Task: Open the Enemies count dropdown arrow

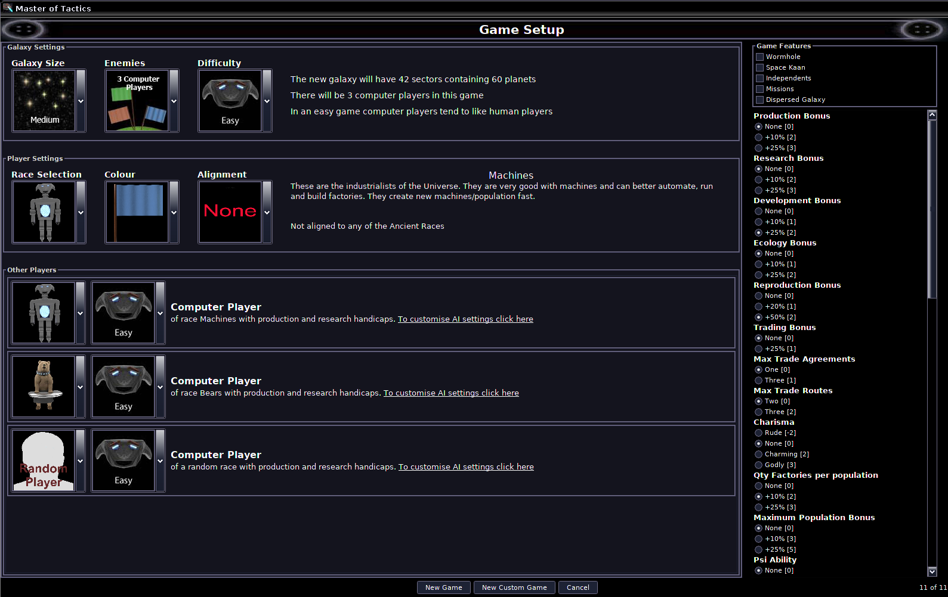Action: click(x=174, y=101)
